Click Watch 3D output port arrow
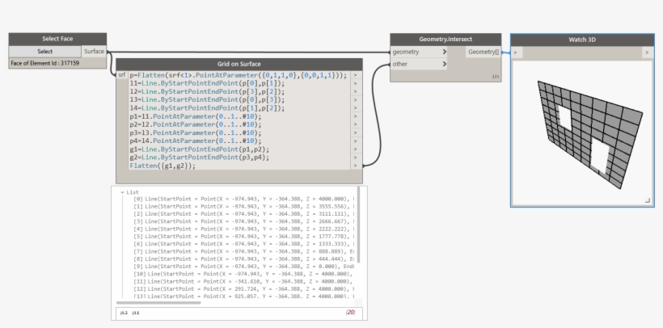663x328 pixels. [x=647, y=53]
